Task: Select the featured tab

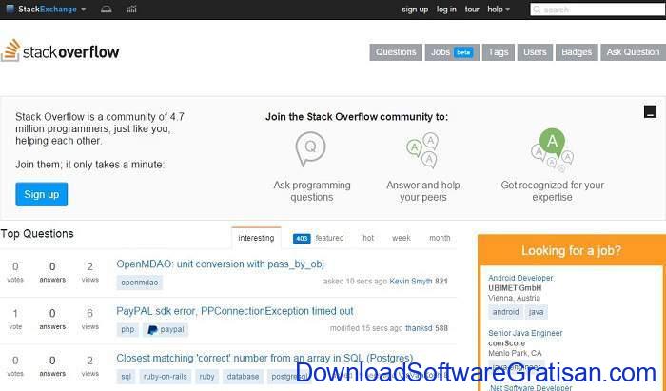Action: coord(318,238)
